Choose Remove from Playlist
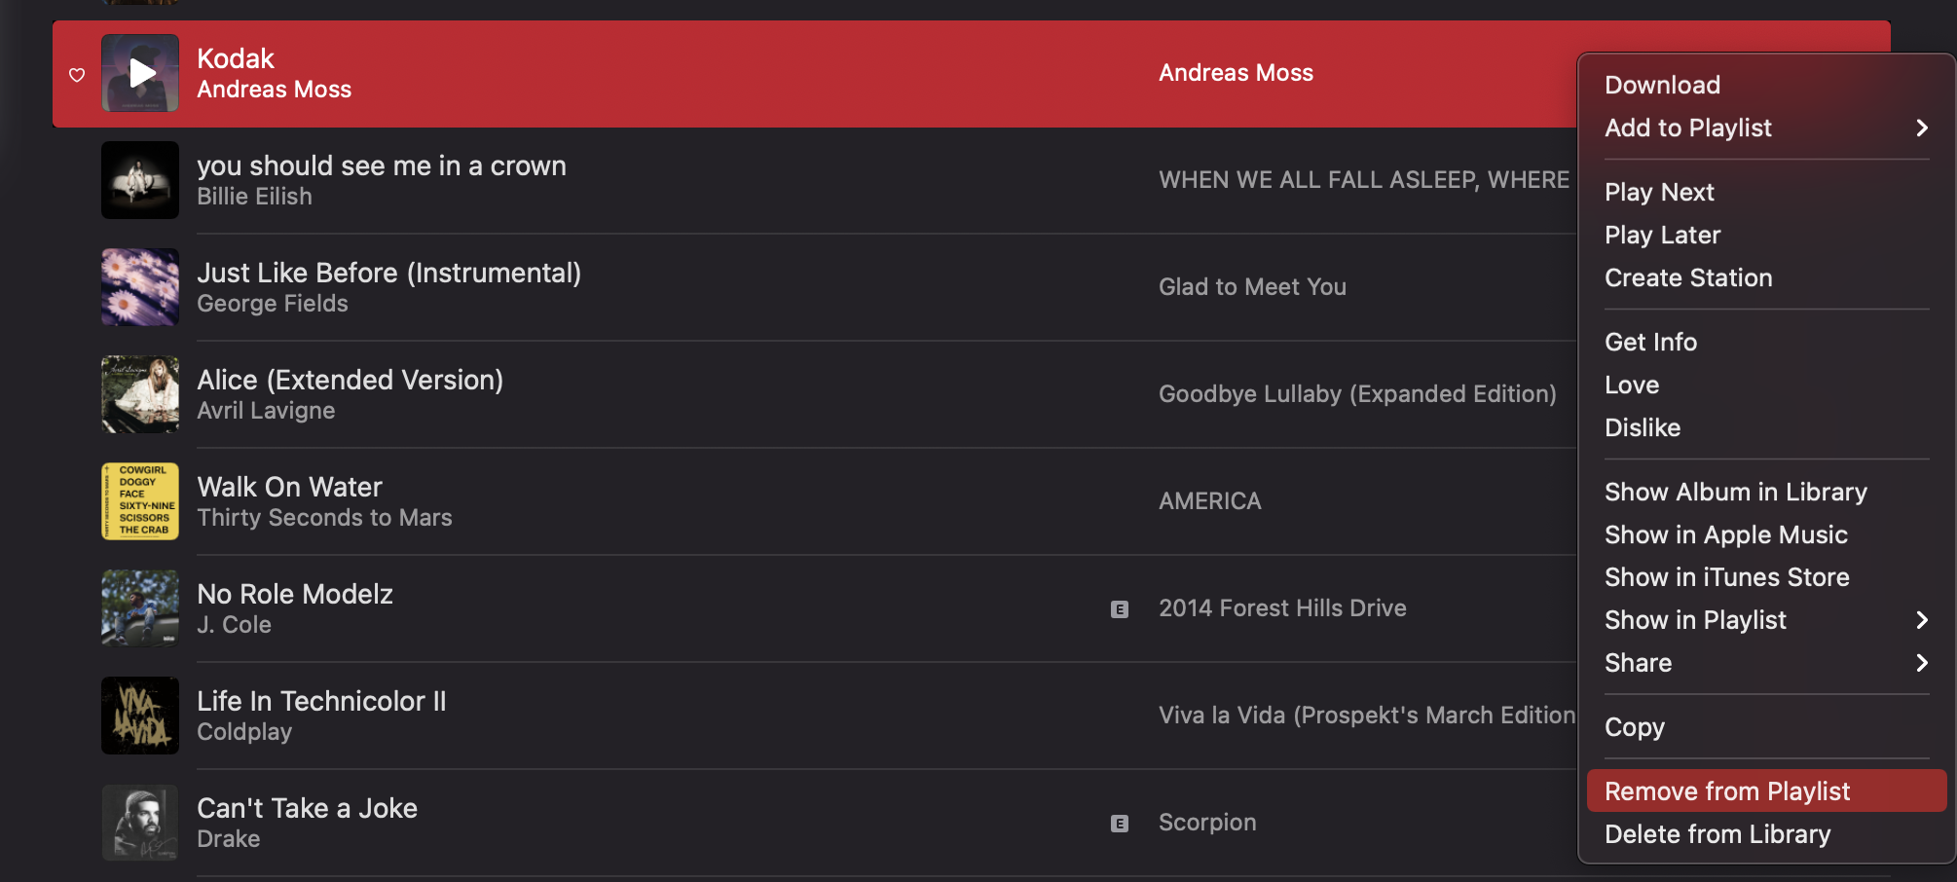The height and width of the screenshot is (882, 1957). (1727, 791)
